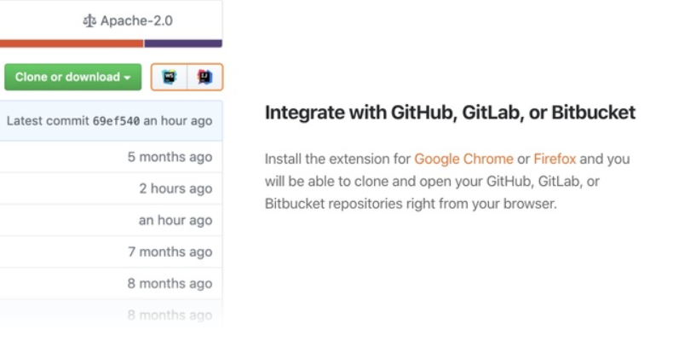Click the '2 hours ago' file timestamp
The height and width of the screenshot is (347, 696).
(x=175, y=188)
